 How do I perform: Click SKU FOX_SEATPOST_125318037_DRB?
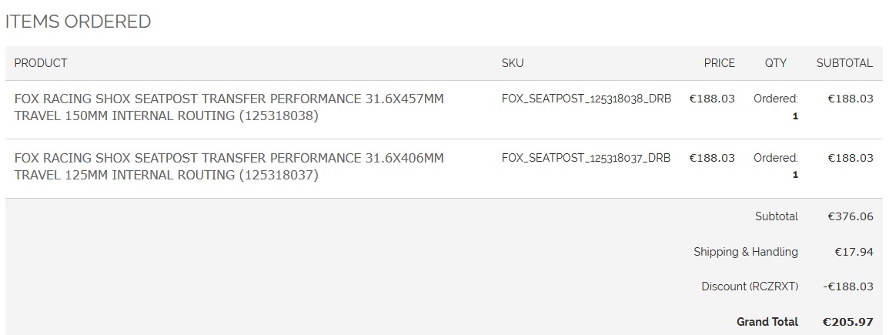tap(586, 158)
